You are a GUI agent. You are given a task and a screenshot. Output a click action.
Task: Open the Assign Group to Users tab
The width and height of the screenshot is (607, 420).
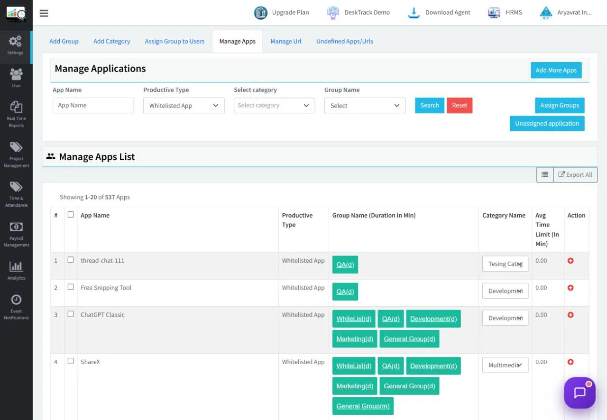[x=175, y=41]
